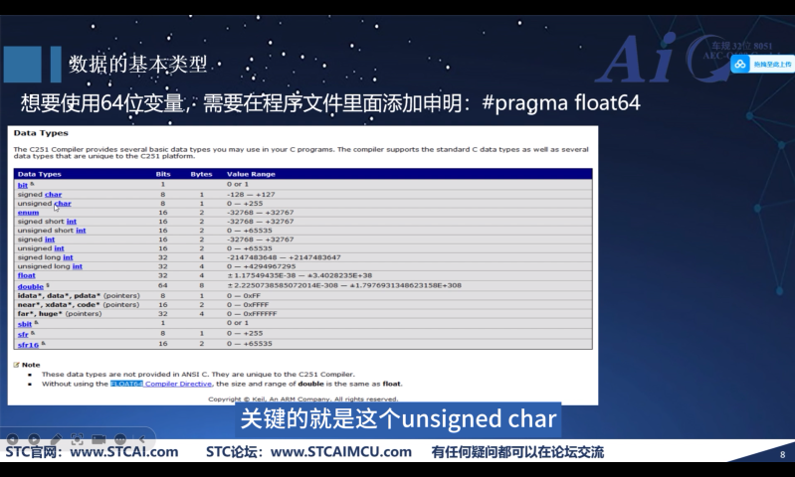
Task: Select the value range '-128 — +127'
Action: (251, 195)
